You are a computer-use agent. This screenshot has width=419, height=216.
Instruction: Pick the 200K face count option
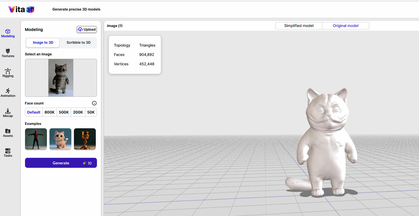point(78,112)
